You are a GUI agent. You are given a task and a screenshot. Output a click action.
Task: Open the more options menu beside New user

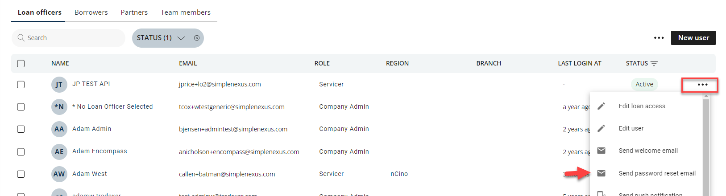pos(659,38)
